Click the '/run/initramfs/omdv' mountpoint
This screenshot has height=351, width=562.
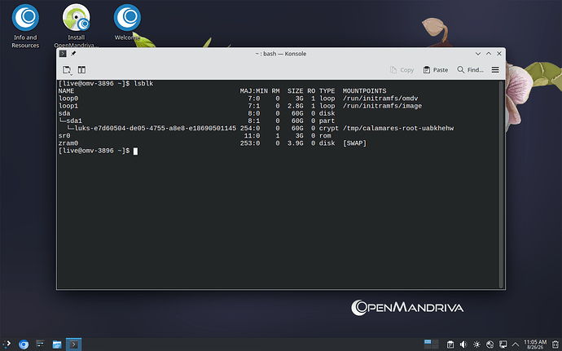click(x=380, y=99)
